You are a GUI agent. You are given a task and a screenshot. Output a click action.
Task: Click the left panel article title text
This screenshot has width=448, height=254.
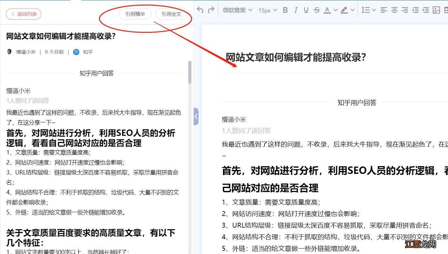tap(61, 36)
